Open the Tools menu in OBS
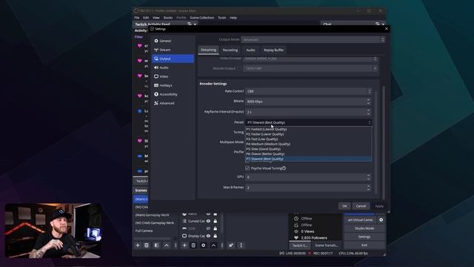 pos(222,18)
